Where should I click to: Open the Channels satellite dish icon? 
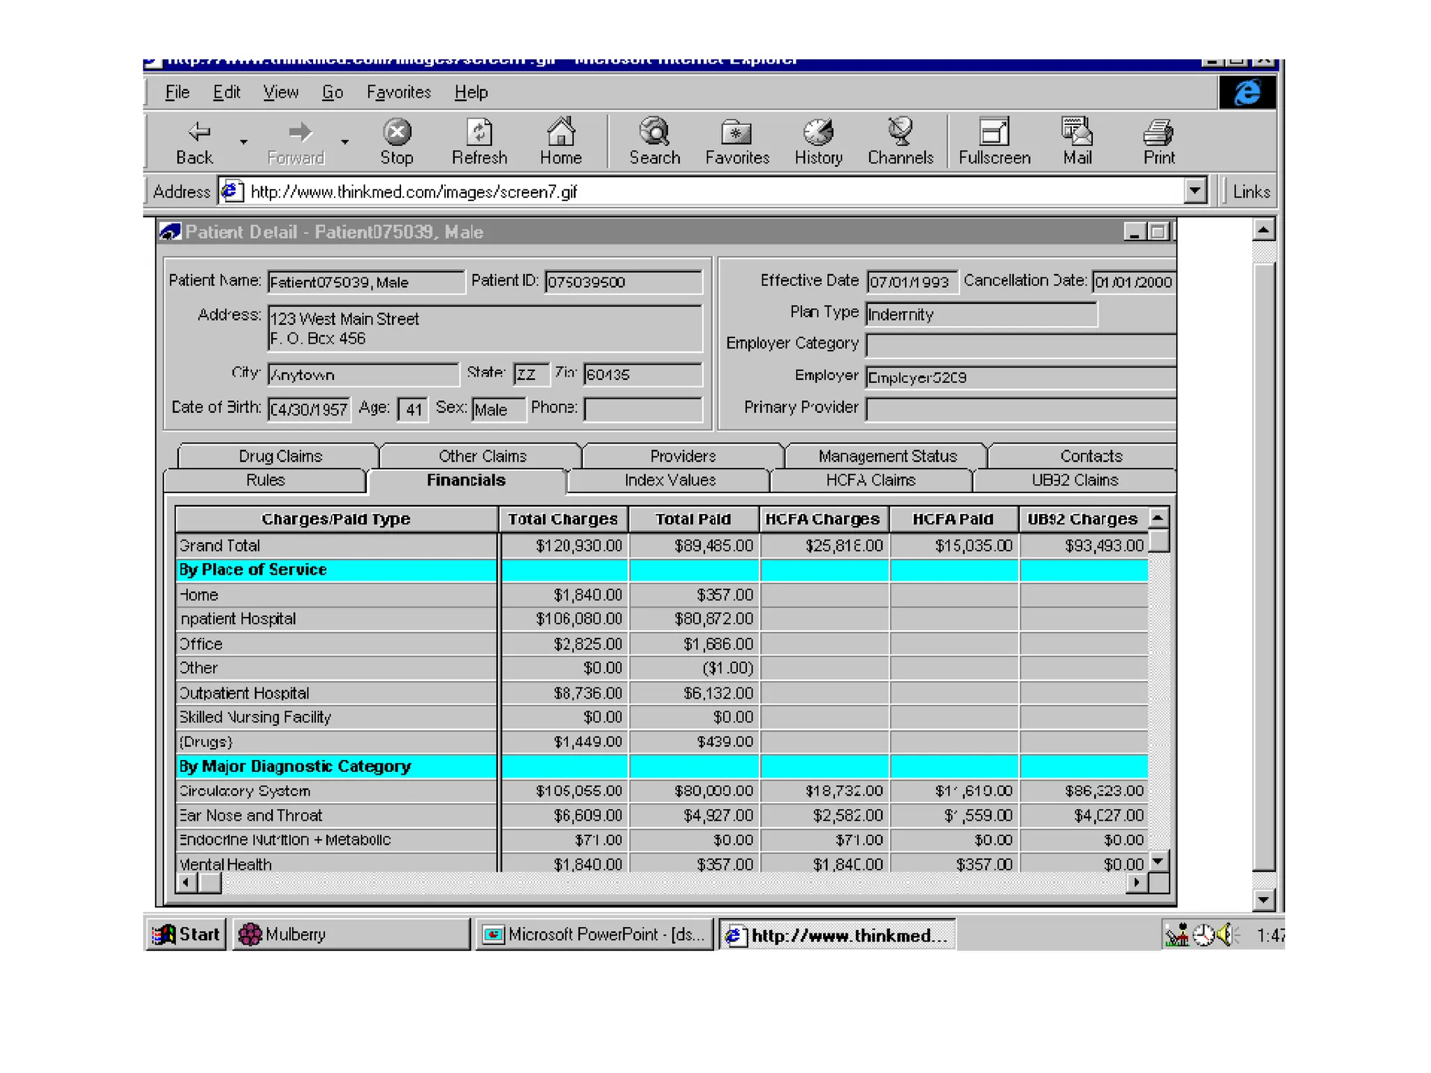(900, 132)
